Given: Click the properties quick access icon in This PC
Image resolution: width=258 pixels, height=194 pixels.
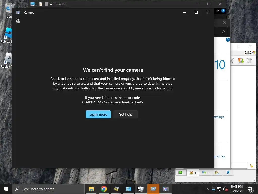Looking at the screenshot, I should 41,4.
